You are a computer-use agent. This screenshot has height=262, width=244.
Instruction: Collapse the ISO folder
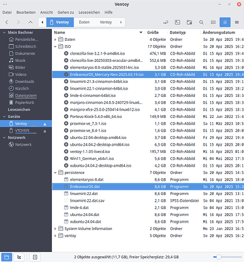coord(55,47)
